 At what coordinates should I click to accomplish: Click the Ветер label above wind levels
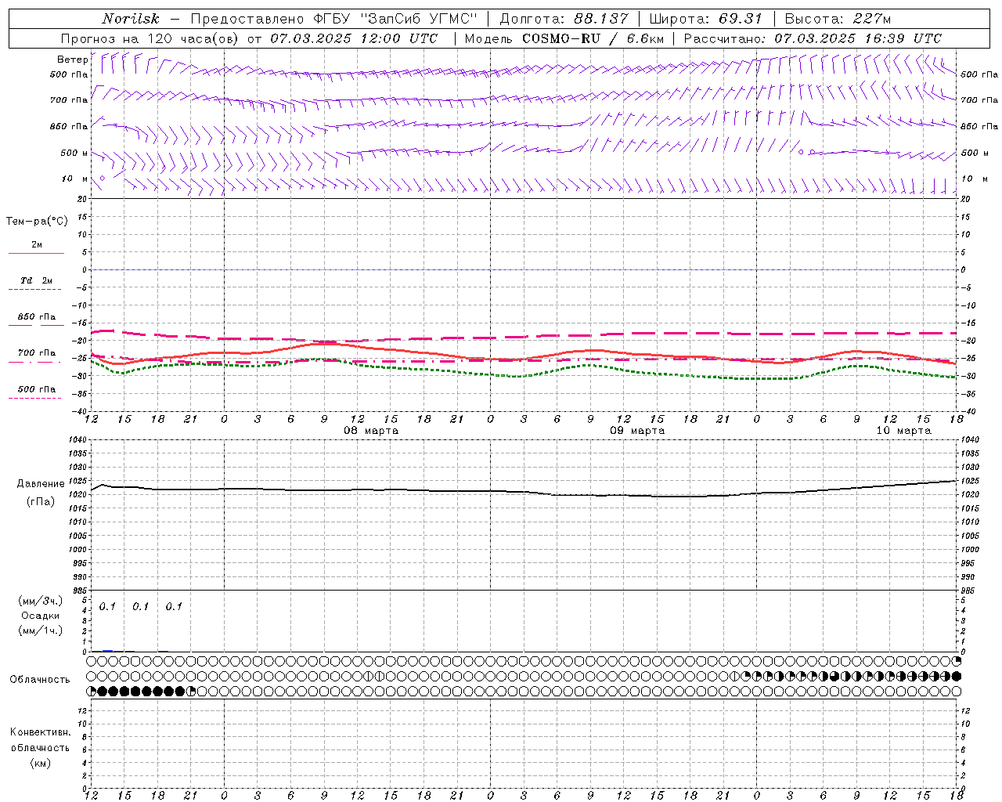tap(72, 60)
